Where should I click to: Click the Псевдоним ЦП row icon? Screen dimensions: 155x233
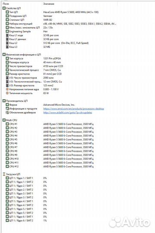coord(7,16)
